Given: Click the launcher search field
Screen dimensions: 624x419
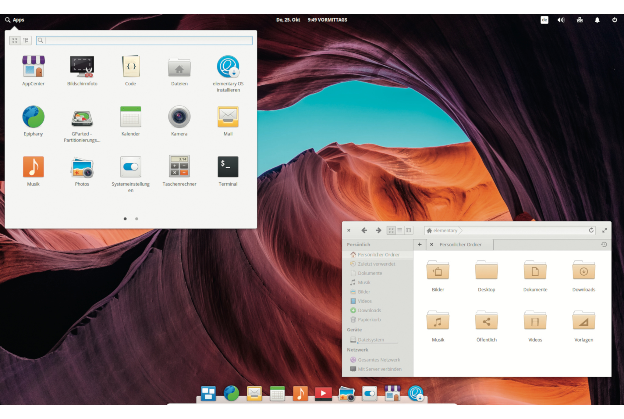Looking at the screenshot, I should click(x=146, y=40).
